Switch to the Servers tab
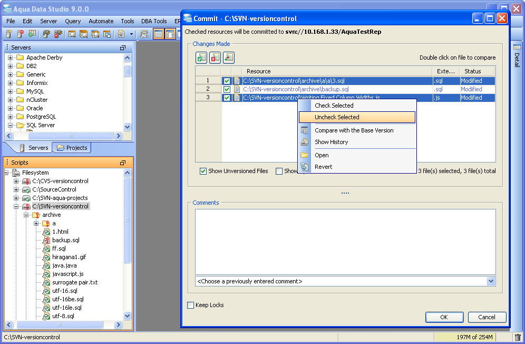 click(34, 148)
